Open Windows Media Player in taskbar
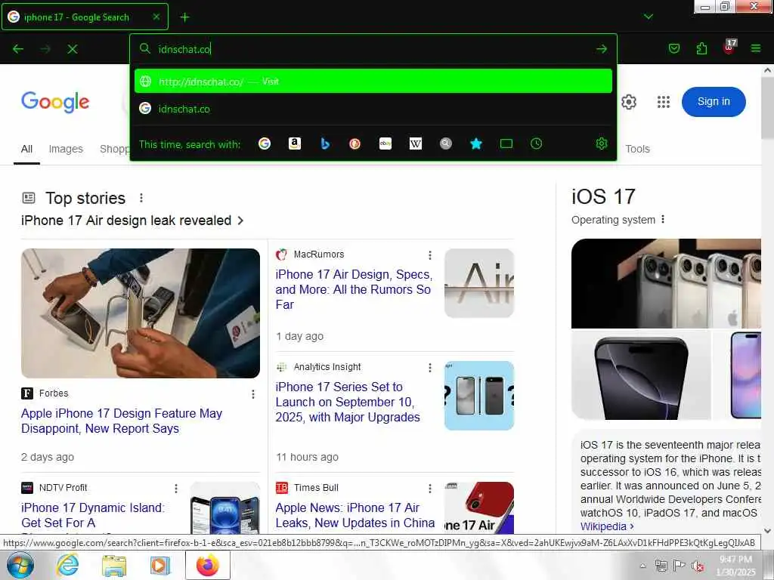The height and width of the screenshot is (580, 774). pos(160,566)
